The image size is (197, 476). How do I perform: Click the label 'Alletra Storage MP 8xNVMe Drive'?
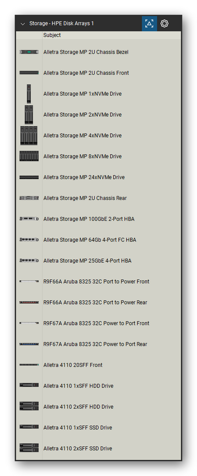82,156
